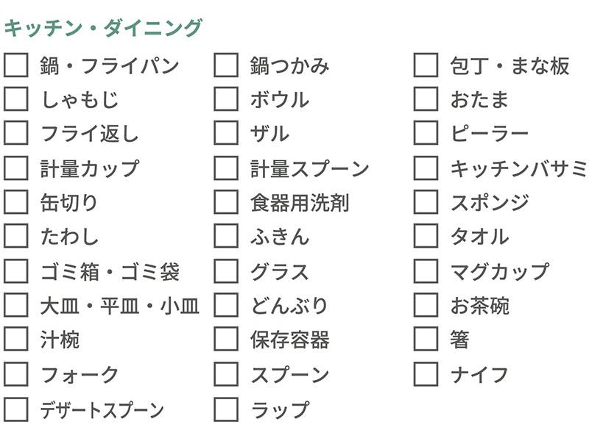Check the おたま checkbox

tap(426, 99)
